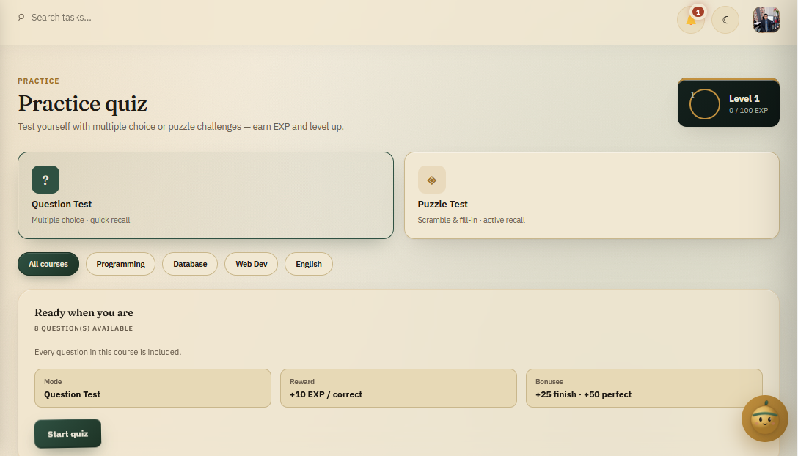Screen dimensions: 798x456
Task: Click the Ready when you are heading
Action: pyautogui.click(x=84, y=312)
